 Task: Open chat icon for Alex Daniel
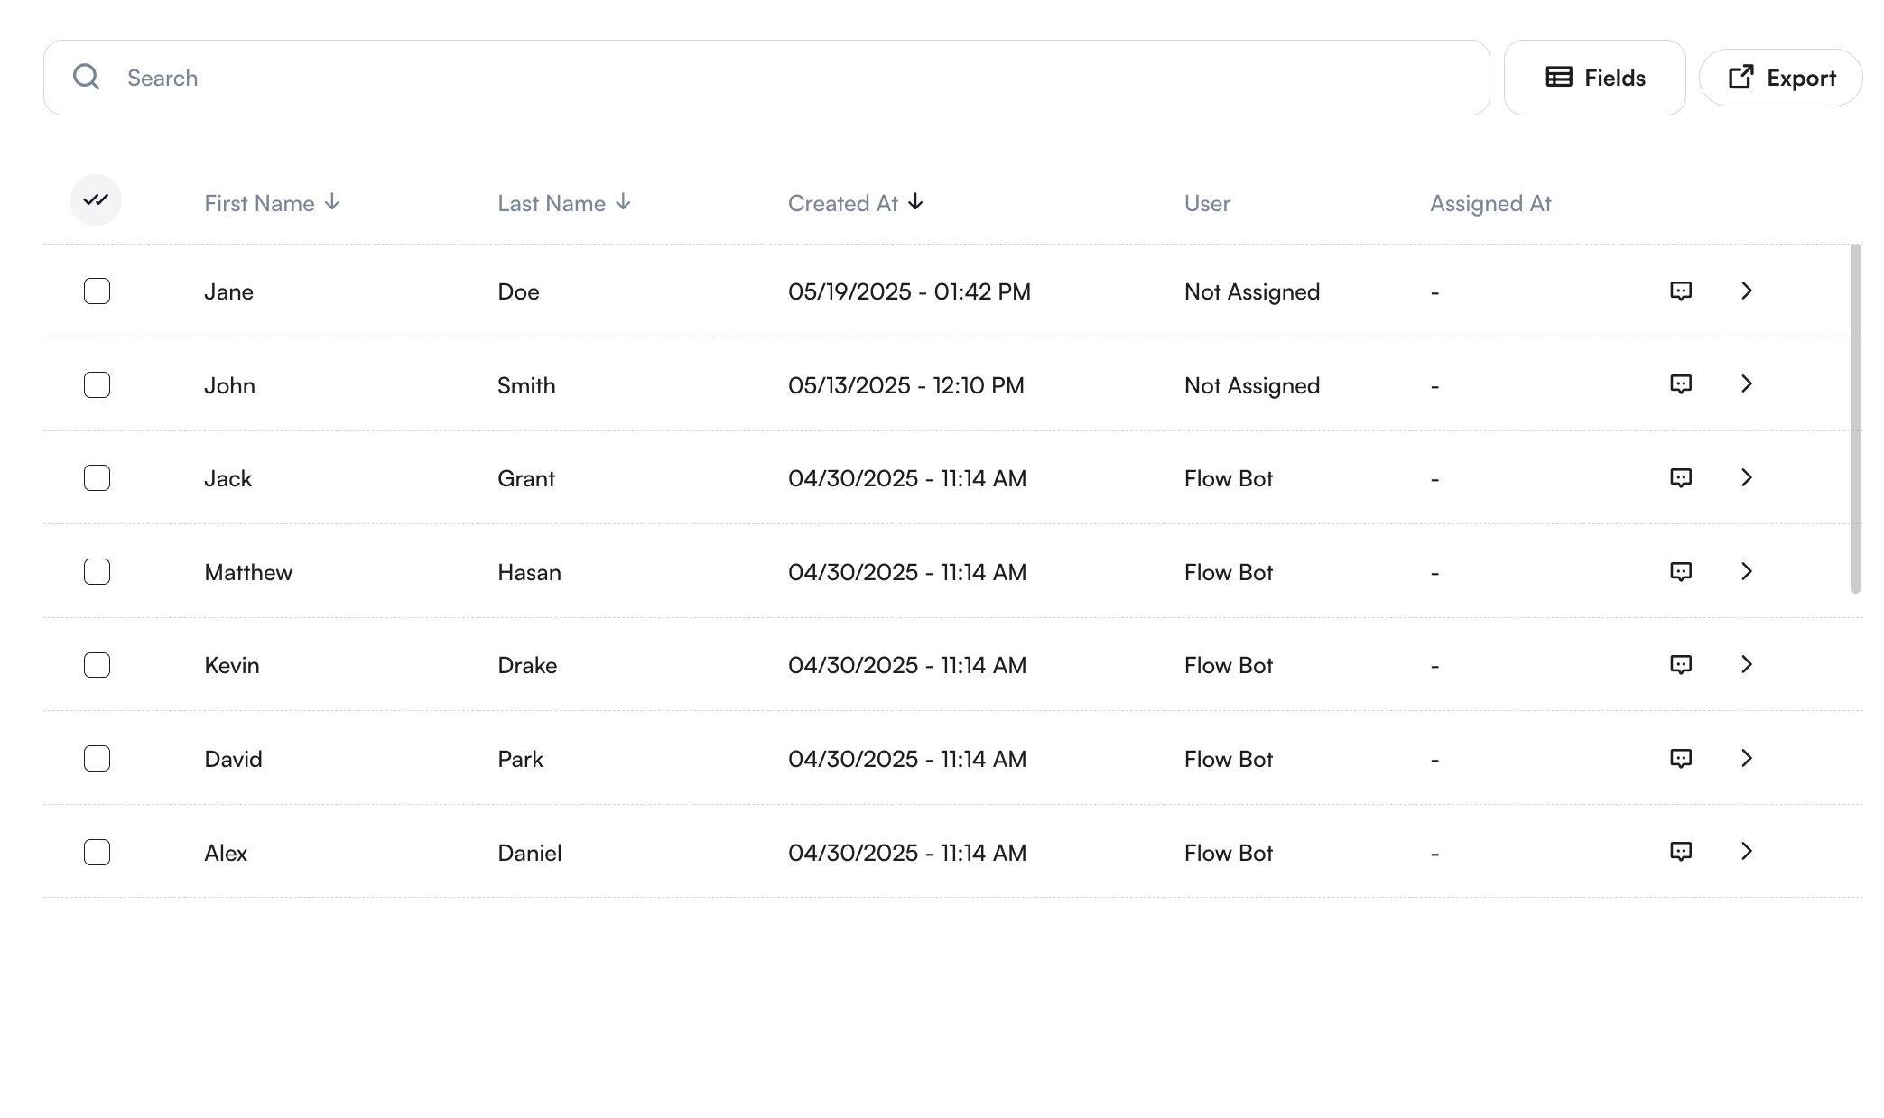tap(1680, 852)
